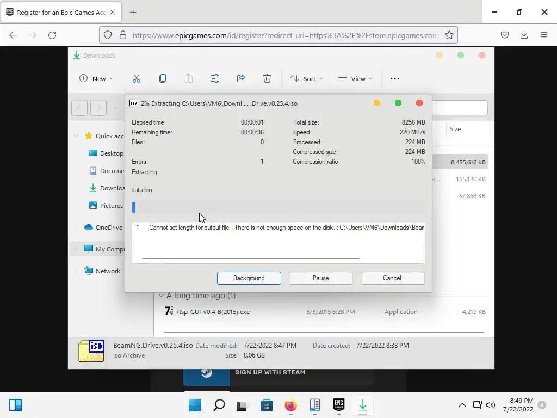Image resolution: width=557 pixels, height=418 pixels.
Task: Click the file list horizontal scrollbar
Action: (324, 333)
